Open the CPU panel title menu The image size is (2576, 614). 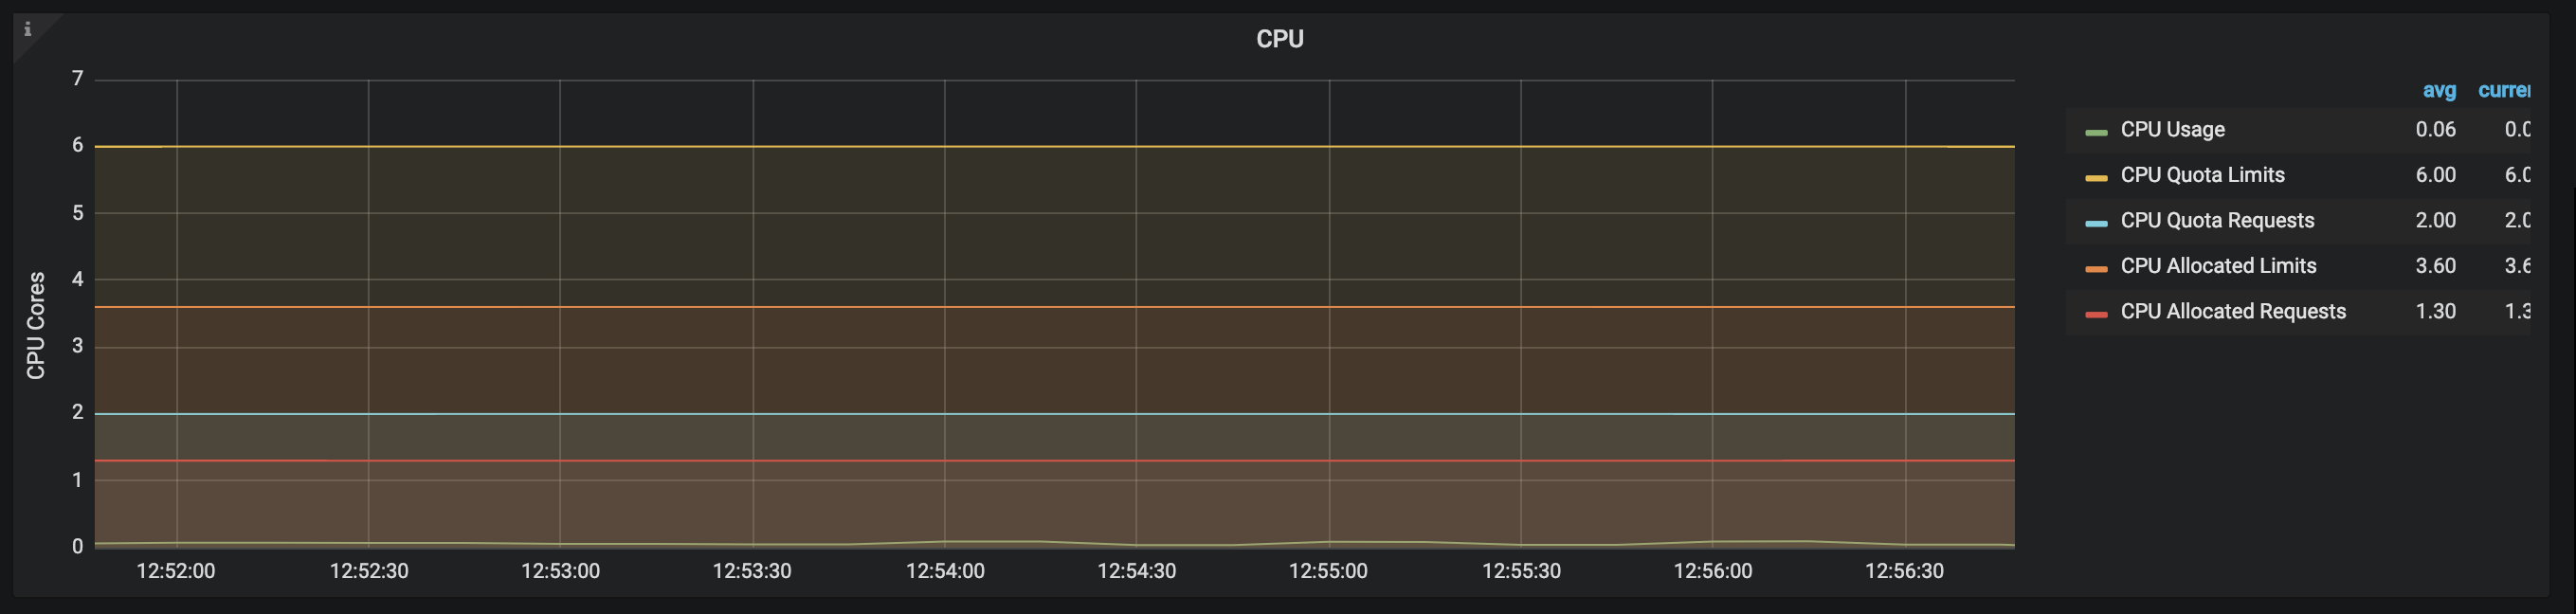coord(1279,39)
